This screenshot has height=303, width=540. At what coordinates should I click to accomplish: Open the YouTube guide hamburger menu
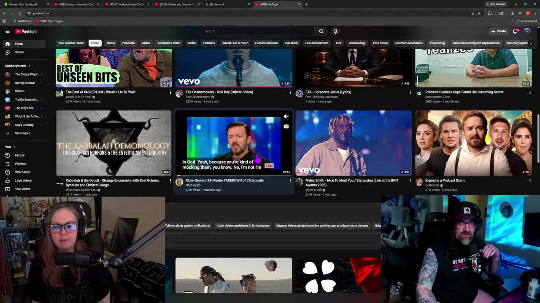tap(7, 32)
